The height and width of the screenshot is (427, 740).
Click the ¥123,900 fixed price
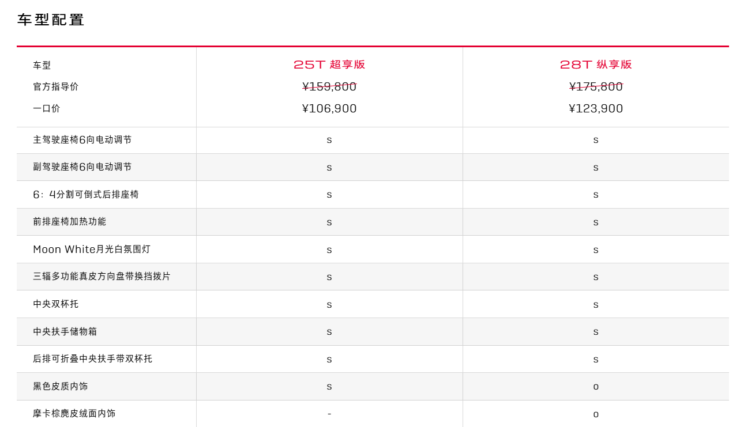point(596,108)
